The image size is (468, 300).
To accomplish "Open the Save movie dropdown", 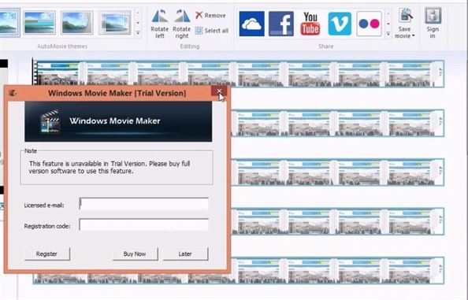I will click(405, 24).
